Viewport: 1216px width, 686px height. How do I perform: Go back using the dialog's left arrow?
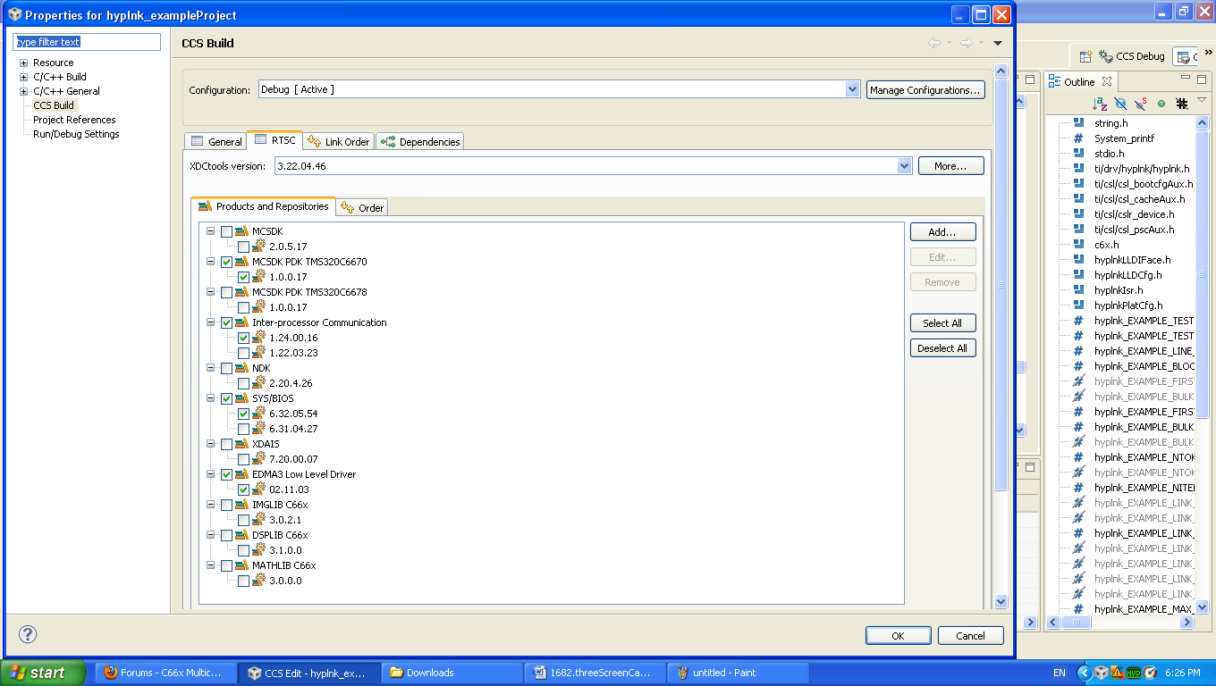pos(934,43)
